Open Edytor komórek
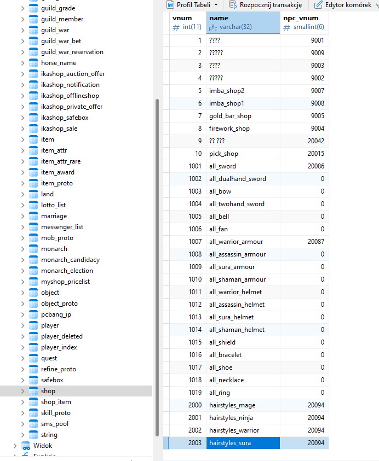 tap(343, 5)
